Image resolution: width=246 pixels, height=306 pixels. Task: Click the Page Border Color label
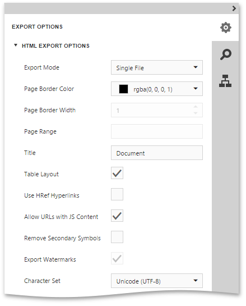pyautogui.click(x=49, y=89)
